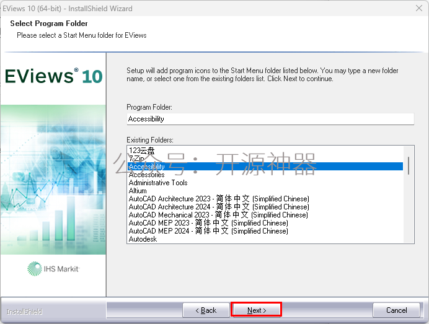
Task: Cancel the EViews installation
Action: 396,310
